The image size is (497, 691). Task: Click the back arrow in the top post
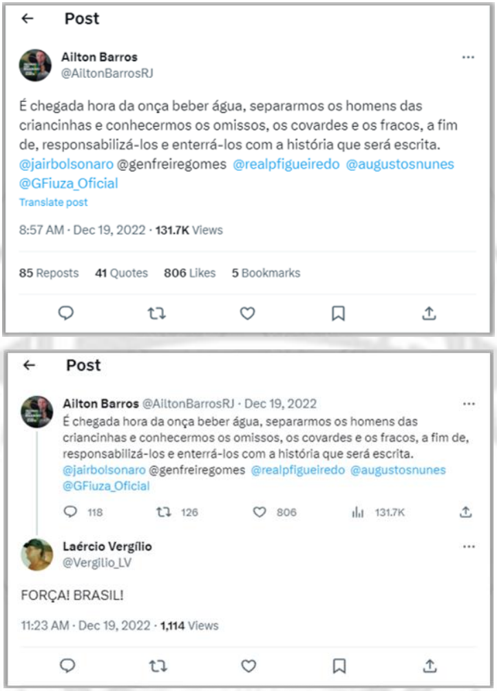(x=28, y=19)
